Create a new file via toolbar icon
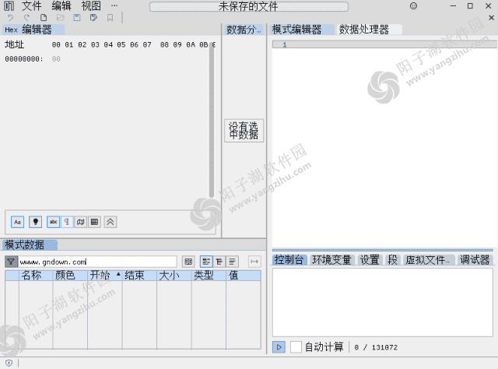 click(44, 18)
